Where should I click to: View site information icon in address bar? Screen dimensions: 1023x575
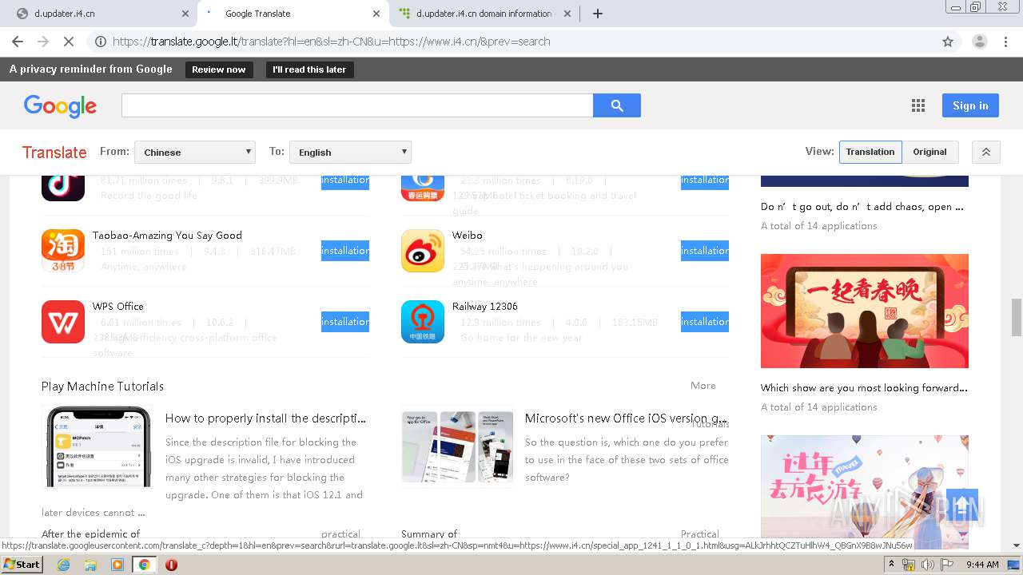coord(100,42)
